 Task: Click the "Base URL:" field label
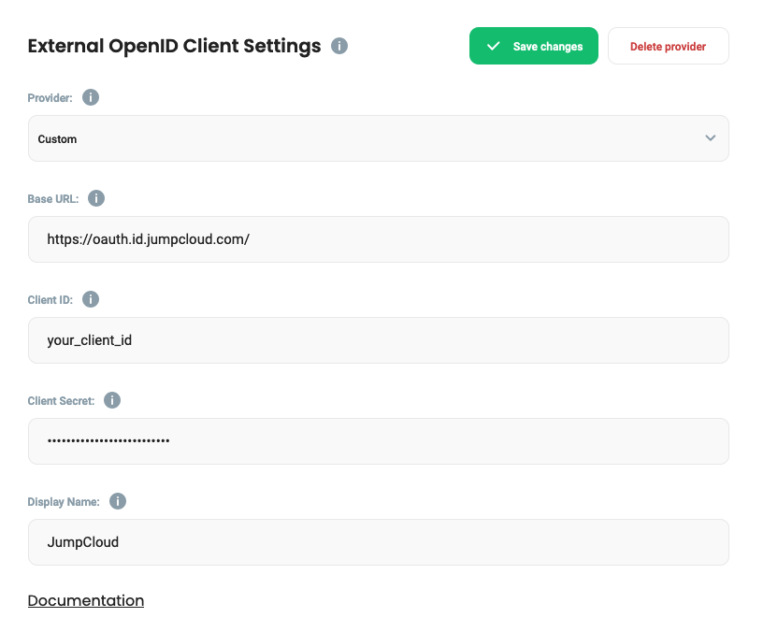[53, 199]
